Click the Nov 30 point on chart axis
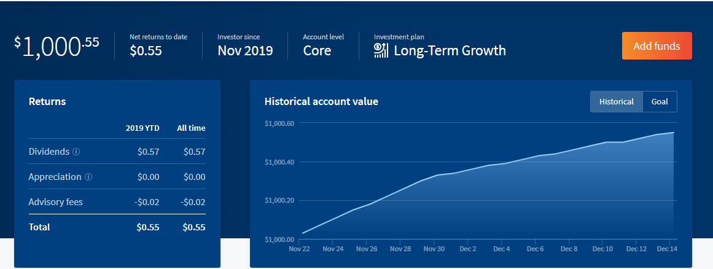The image size is (713, 269). click(434, 249)
